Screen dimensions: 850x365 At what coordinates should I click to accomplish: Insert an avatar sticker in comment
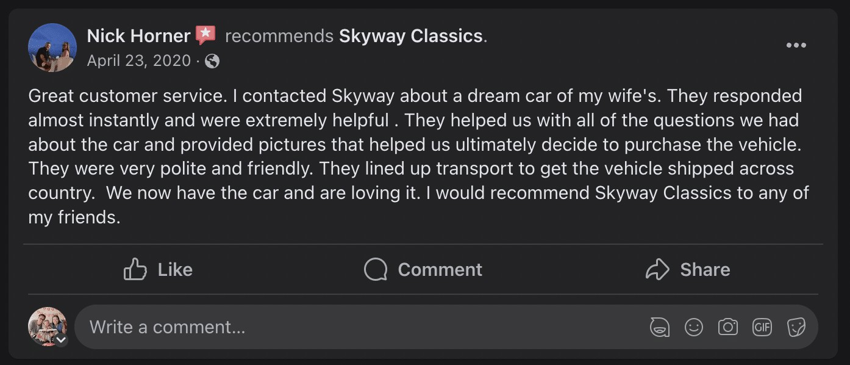click(659, 327)
